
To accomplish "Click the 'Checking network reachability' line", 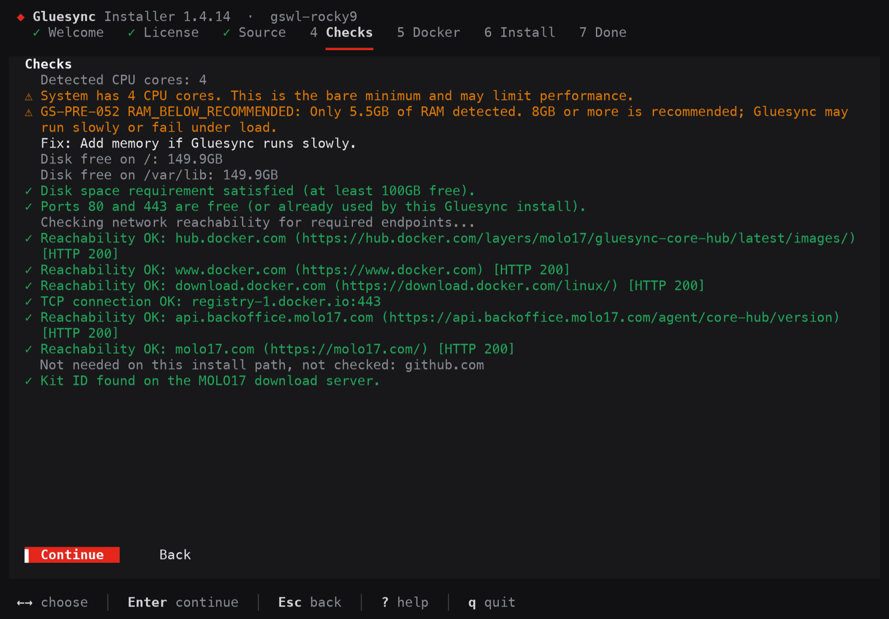I will (x=257, y=223).
